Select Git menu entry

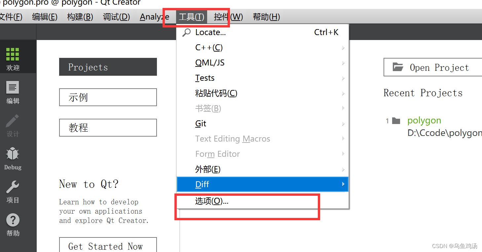point(263,124)
